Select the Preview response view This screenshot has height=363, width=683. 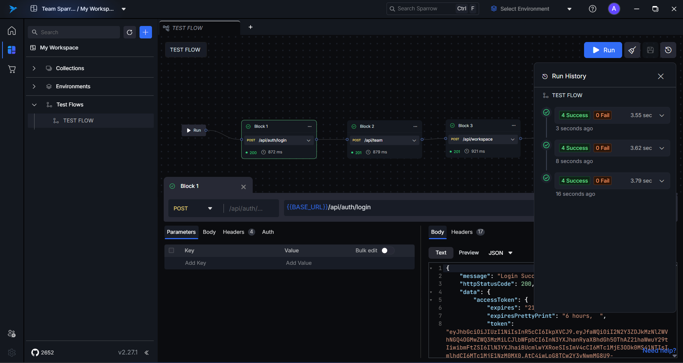pos(468,253)
